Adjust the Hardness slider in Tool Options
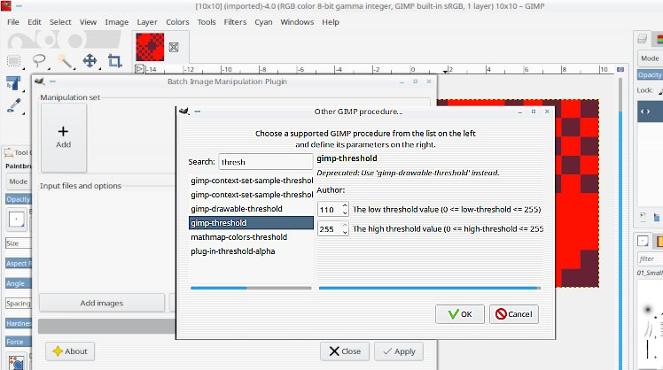 point(19,323)
